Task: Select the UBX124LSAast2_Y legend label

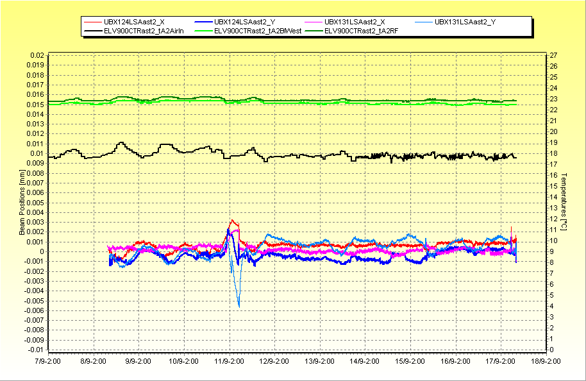Action: coord(244,22)
